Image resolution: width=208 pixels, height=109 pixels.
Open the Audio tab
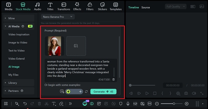pyautogui.click(x=37, y=7)
